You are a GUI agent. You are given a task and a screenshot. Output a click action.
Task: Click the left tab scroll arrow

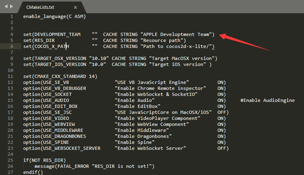[x=4, y=6]
